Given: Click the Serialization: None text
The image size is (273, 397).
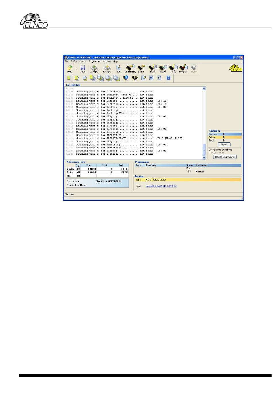Looking at the screenshot, I should point(76,185).
